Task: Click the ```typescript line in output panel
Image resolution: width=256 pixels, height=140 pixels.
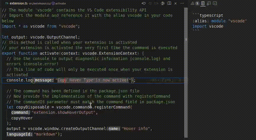Action: click(208, 15)
